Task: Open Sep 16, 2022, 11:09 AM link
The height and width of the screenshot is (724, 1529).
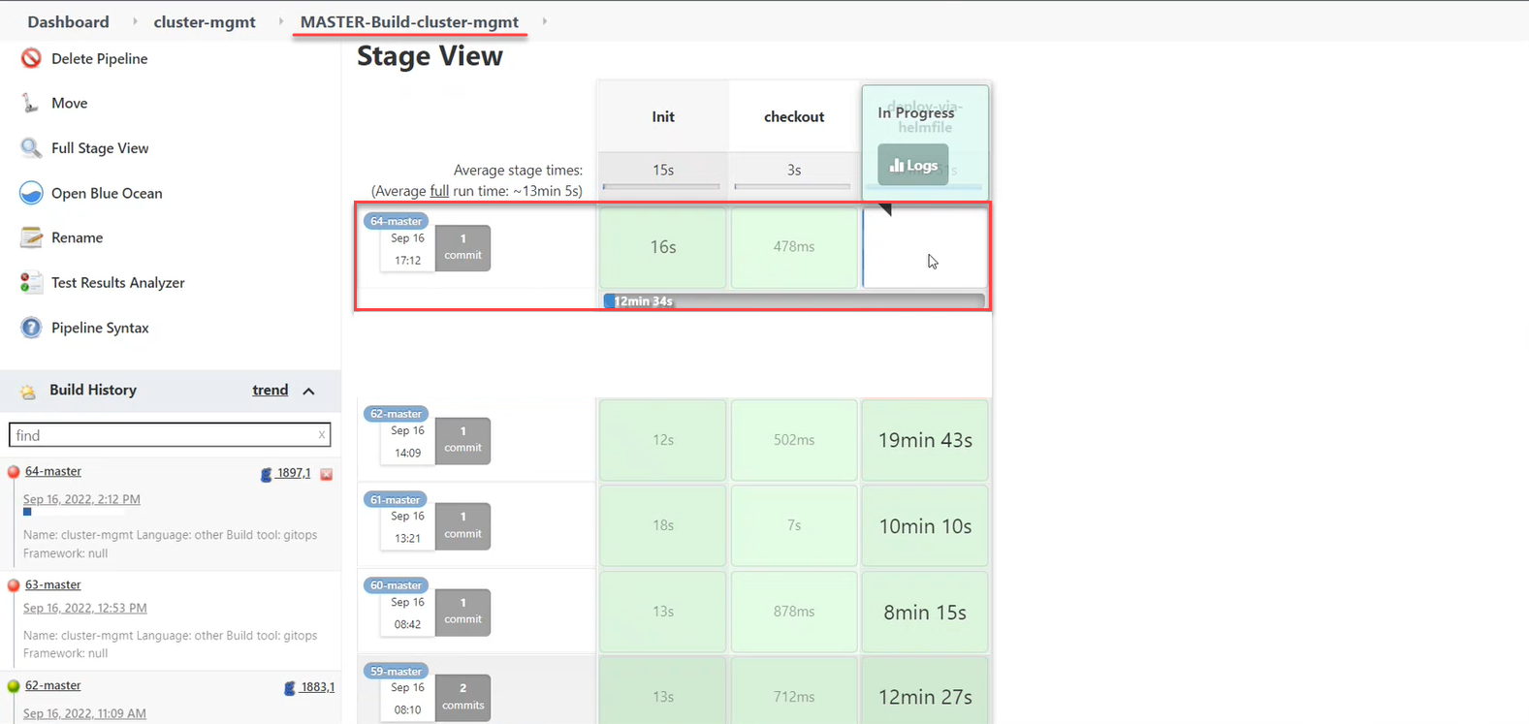Action: 84,713
